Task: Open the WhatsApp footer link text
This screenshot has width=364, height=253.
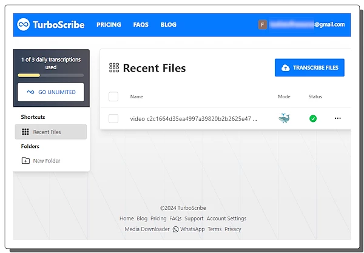Action: [x=192, y=229]
